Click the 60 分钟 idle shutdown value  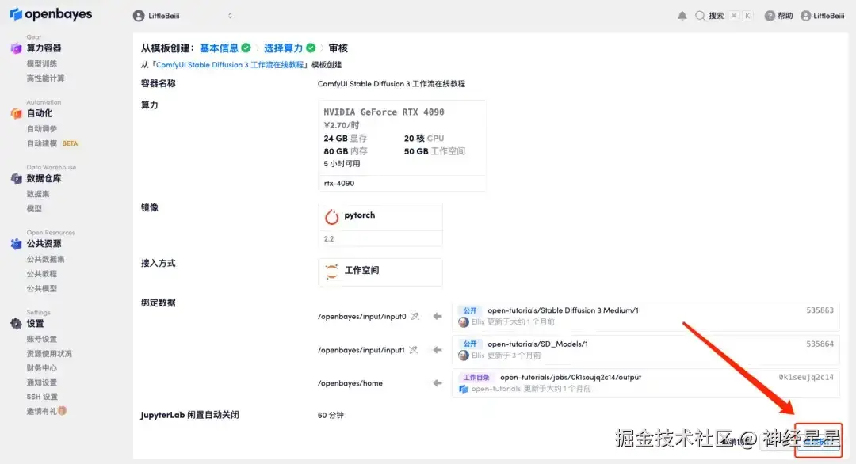(x=331, y=416)
